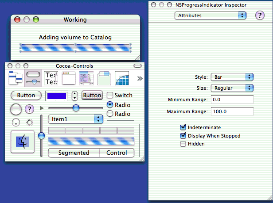Click the rounded aqua Button
The height and width of the screenshot is (203, 273).
tap(26, 95)
